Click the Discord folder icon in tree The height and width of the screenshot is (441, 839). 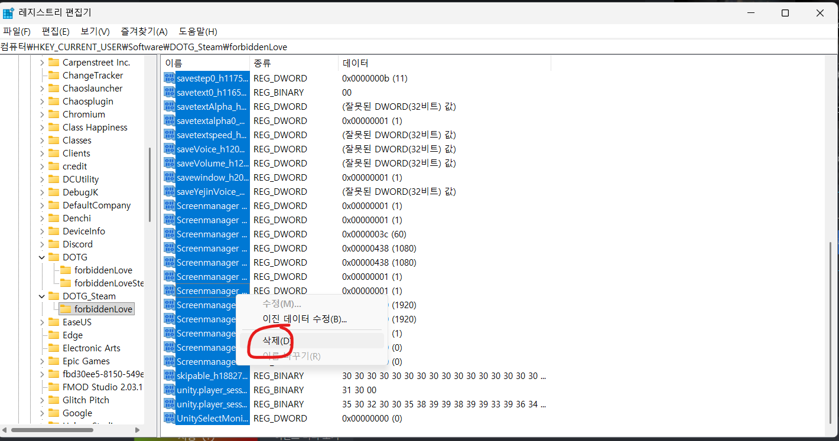click(x=54, y=244)
